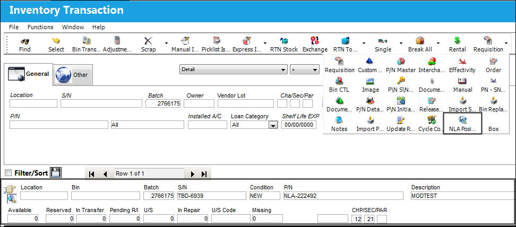The width and height of the screenshot is (516, 227).
Task: Expand the Express Issue dropdown arrow
Action: coord(265,43)
